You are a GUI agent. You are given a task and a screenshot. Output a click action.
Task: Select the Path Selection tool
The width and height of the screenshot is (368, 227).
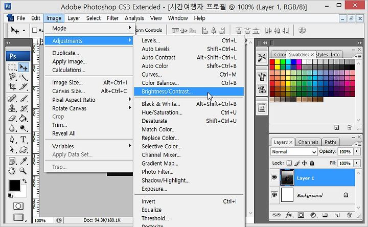tap(12, 149)
